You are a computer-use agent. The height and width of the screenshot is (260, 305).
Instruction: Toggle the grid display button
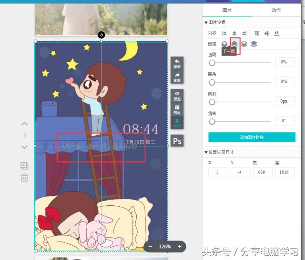[x=177, y=109]
